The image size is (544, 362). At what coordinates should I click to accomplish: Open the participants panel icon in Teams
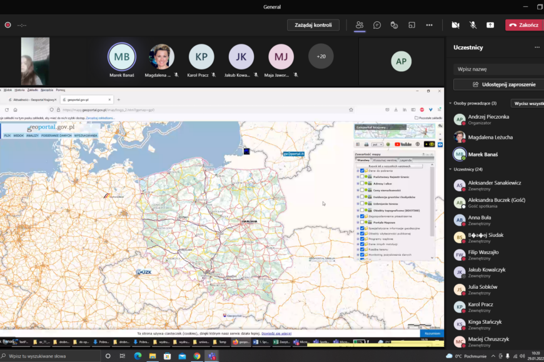(x=360, y=25)
